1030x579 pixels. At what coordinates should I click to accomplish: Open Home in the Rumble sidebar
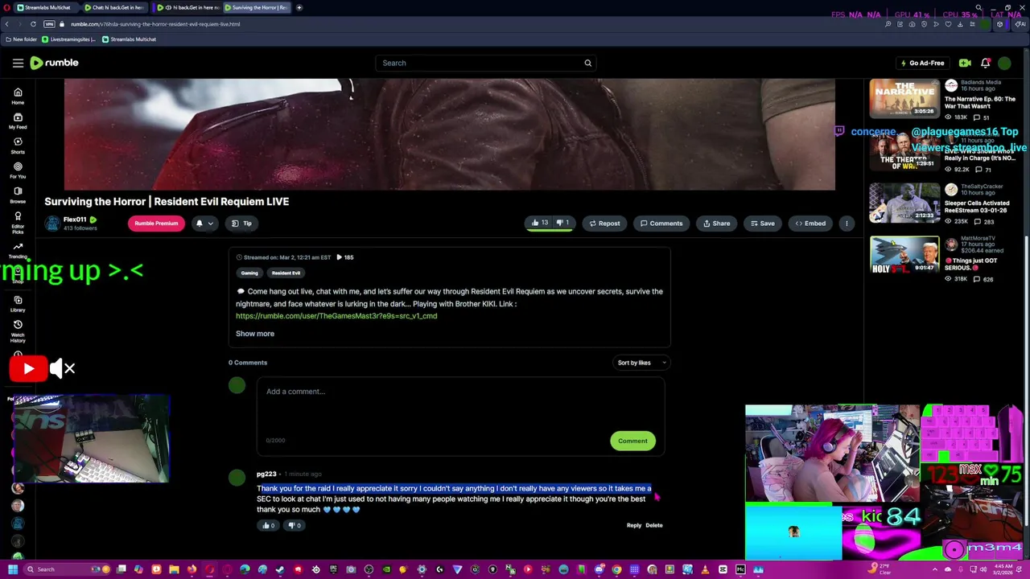coord(18,96)
